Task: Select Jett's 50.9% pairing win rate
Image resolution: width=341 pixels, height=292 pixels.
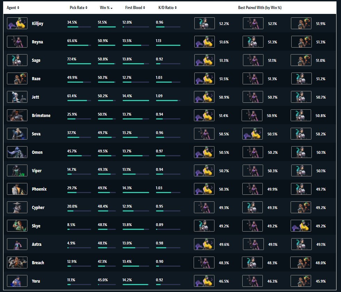Action: (224, 97)
